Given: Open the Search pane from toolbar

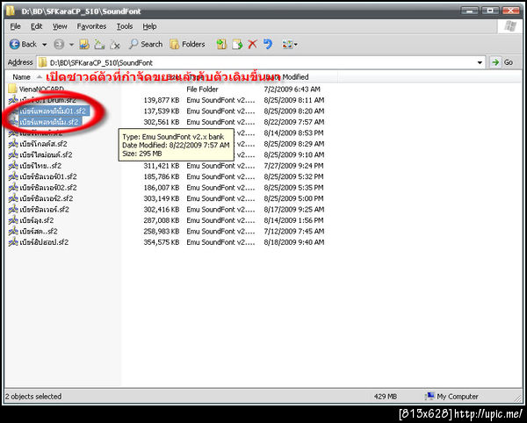Looking at the screenshot, I should pyautogui.click(x=146, y=44).
